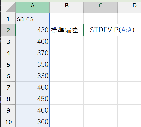Click the fill handle of cell C2
This screenshot has width=141, height=127.
click(117, 36)
